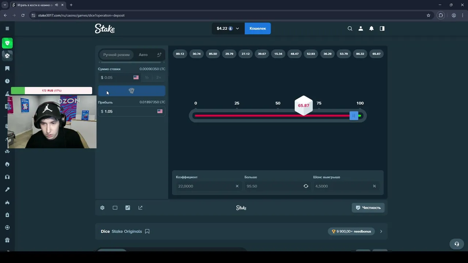Switch to advanced strategy tab icon

(159, 55)
